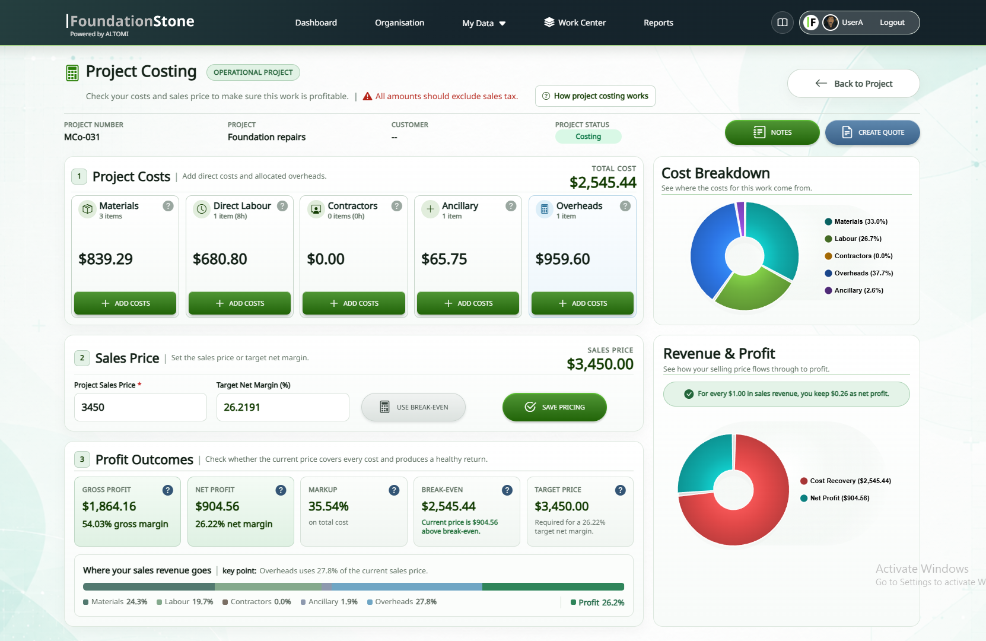
Task: Click the UserA avatar icon
Action: pyautogui.click(x=831, y=23)
